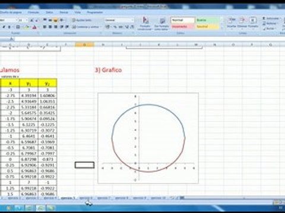Switch to the ejercicio 10 sheet tab
This screenshot has width=285, height=213.
point(158,198)
